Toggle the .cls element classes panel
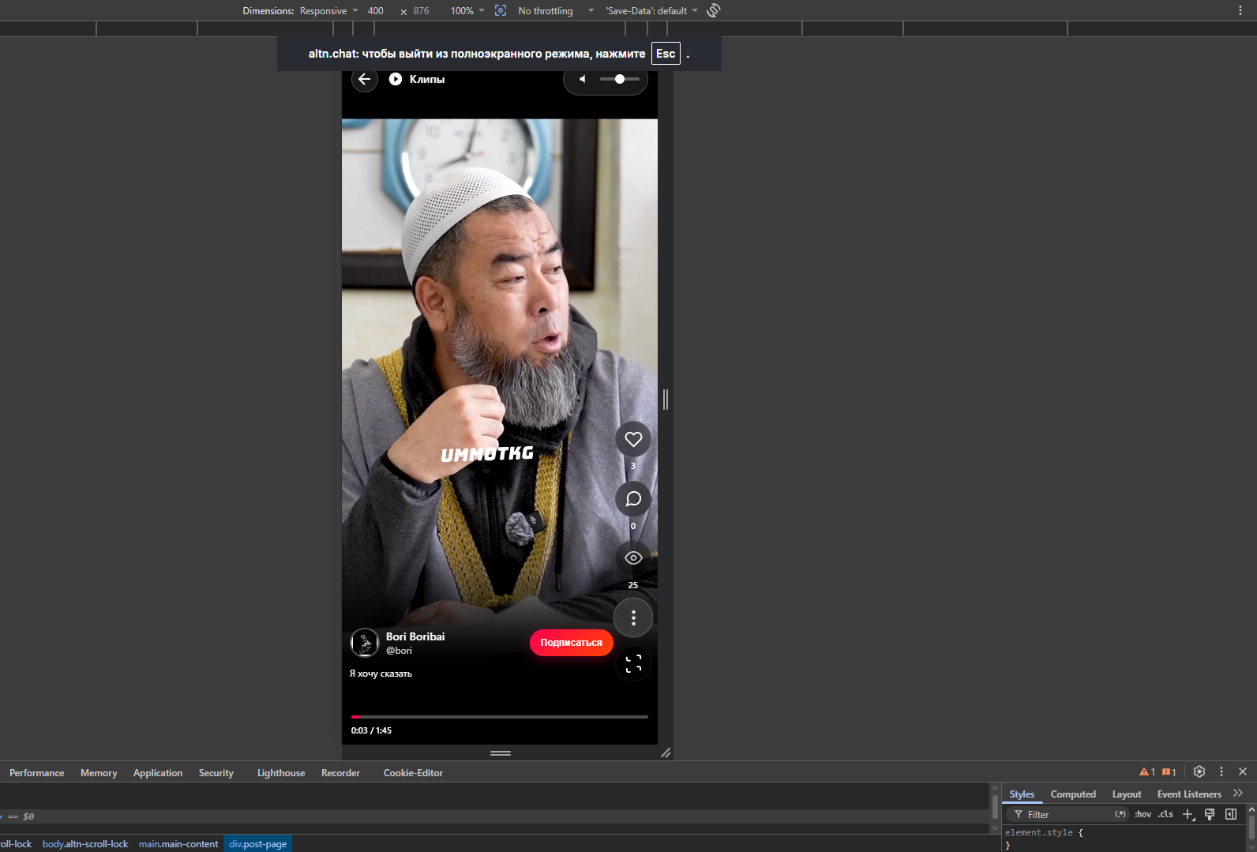The height and width of the screenshot is (852, 1257). coord(1165,814)
